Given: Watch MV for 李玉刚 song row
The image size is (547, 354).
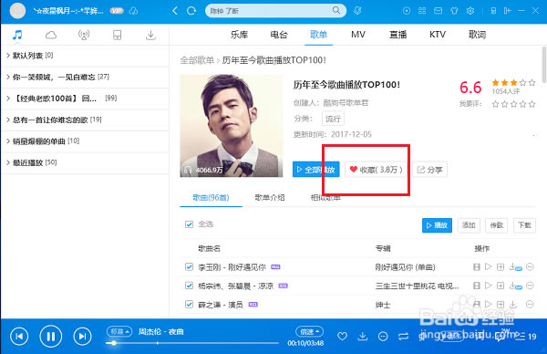Looking at the screenshot, I should [x=477, y=267].
